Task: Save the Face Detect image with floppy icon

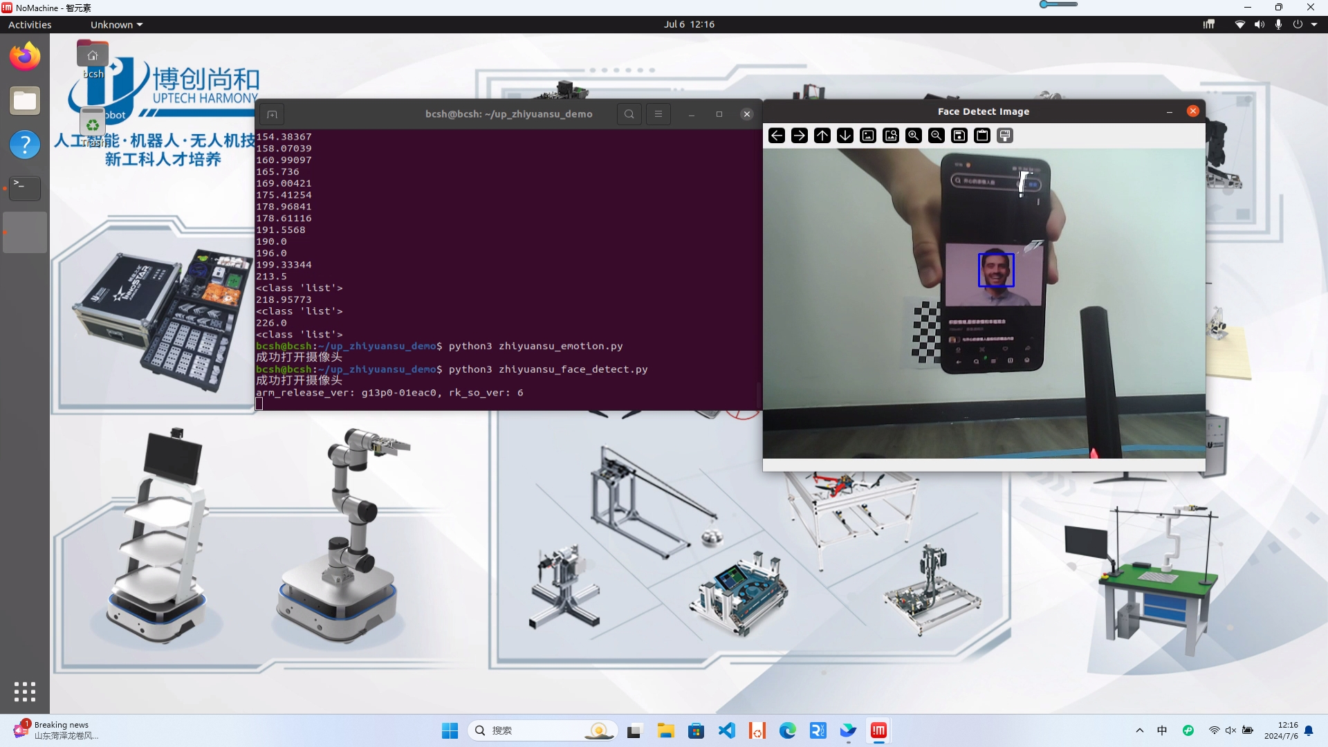Action: 959,136
